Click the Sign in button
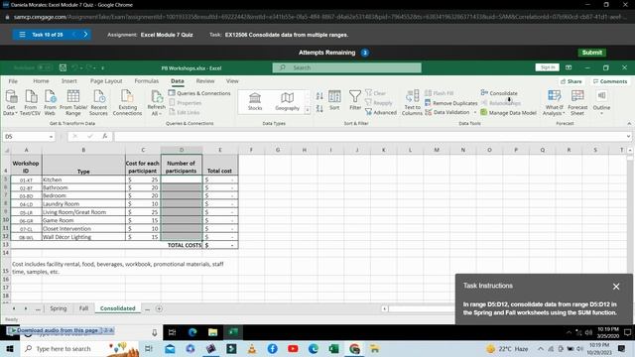This screenshot has width=635, height=357. click(547, 67)
